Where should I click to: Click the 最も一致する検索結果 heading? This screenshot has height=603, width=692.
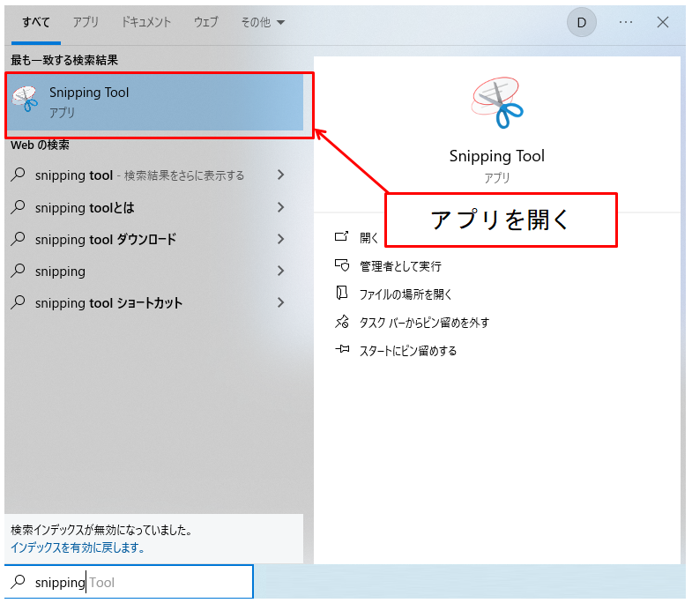click(64, 60)
